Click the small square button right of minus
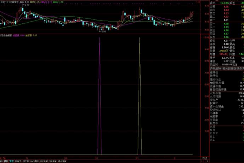This screenshot has height=163, width=244. (x=208, y=162)
